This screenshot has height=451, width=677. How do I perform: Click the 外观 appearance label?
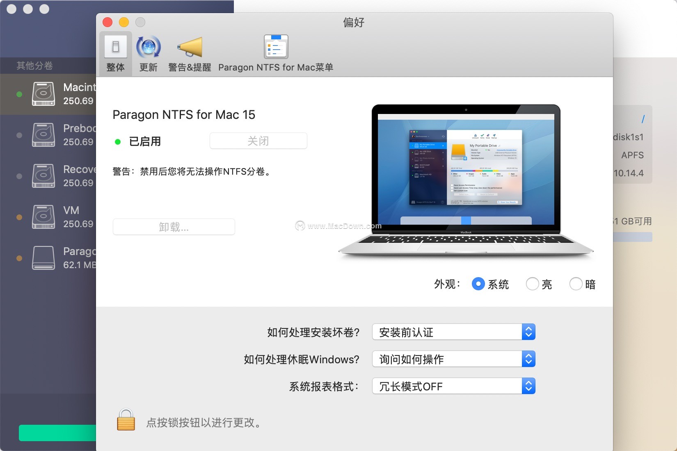tap(447, 284)
